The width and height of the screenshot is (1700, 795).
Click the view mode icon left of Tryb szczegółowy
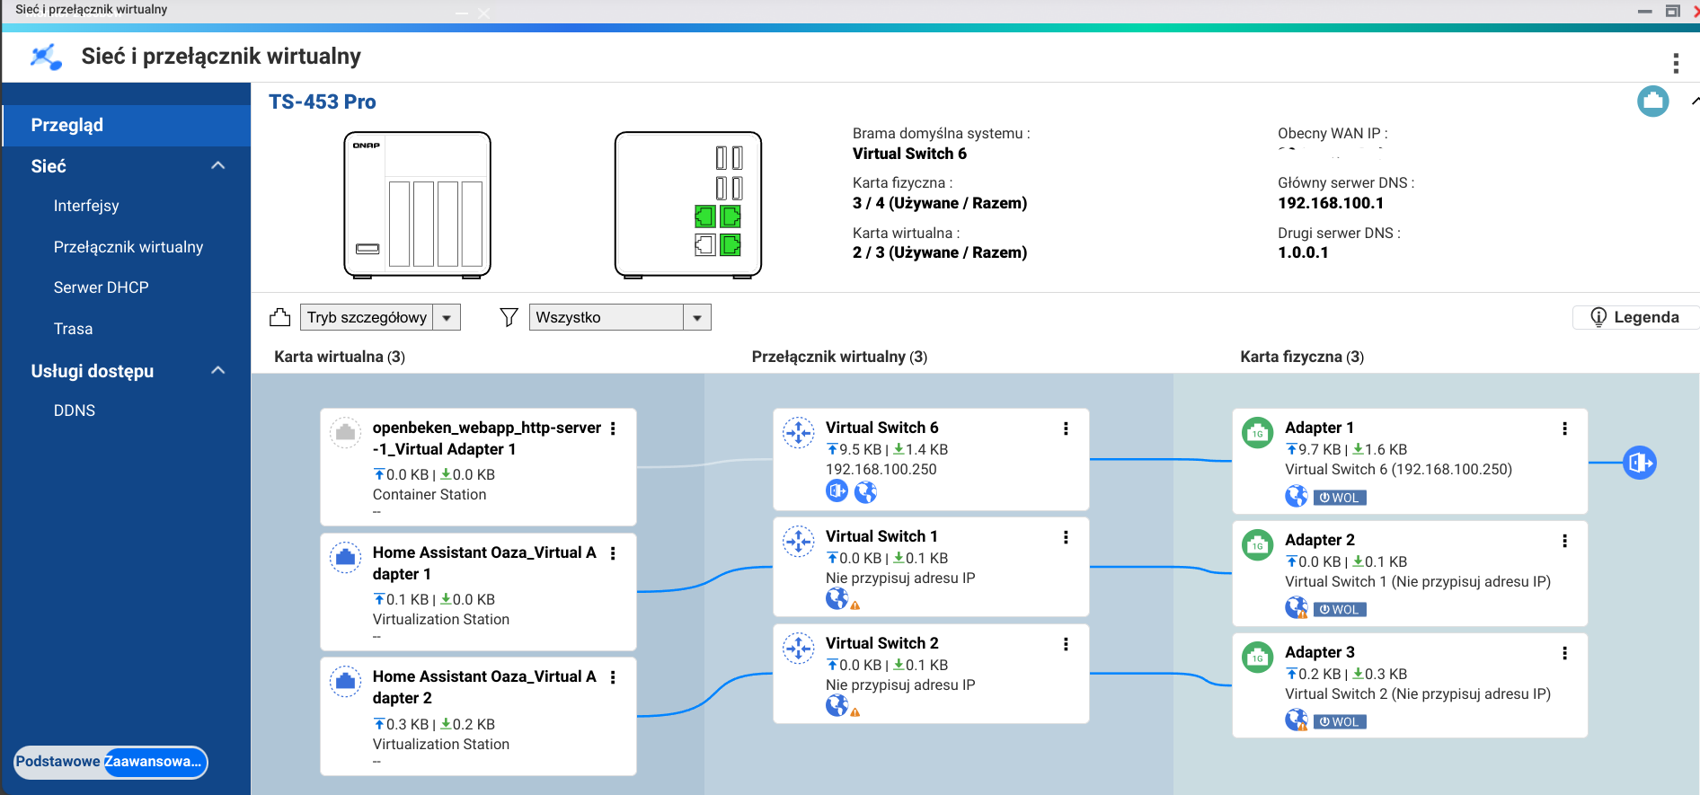click(279, 317)
